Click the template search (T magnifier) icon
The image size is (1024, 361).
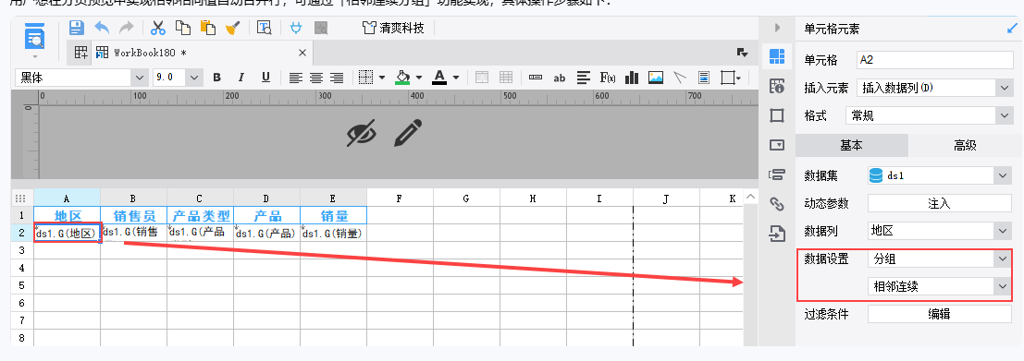click(x=264, y=28)
